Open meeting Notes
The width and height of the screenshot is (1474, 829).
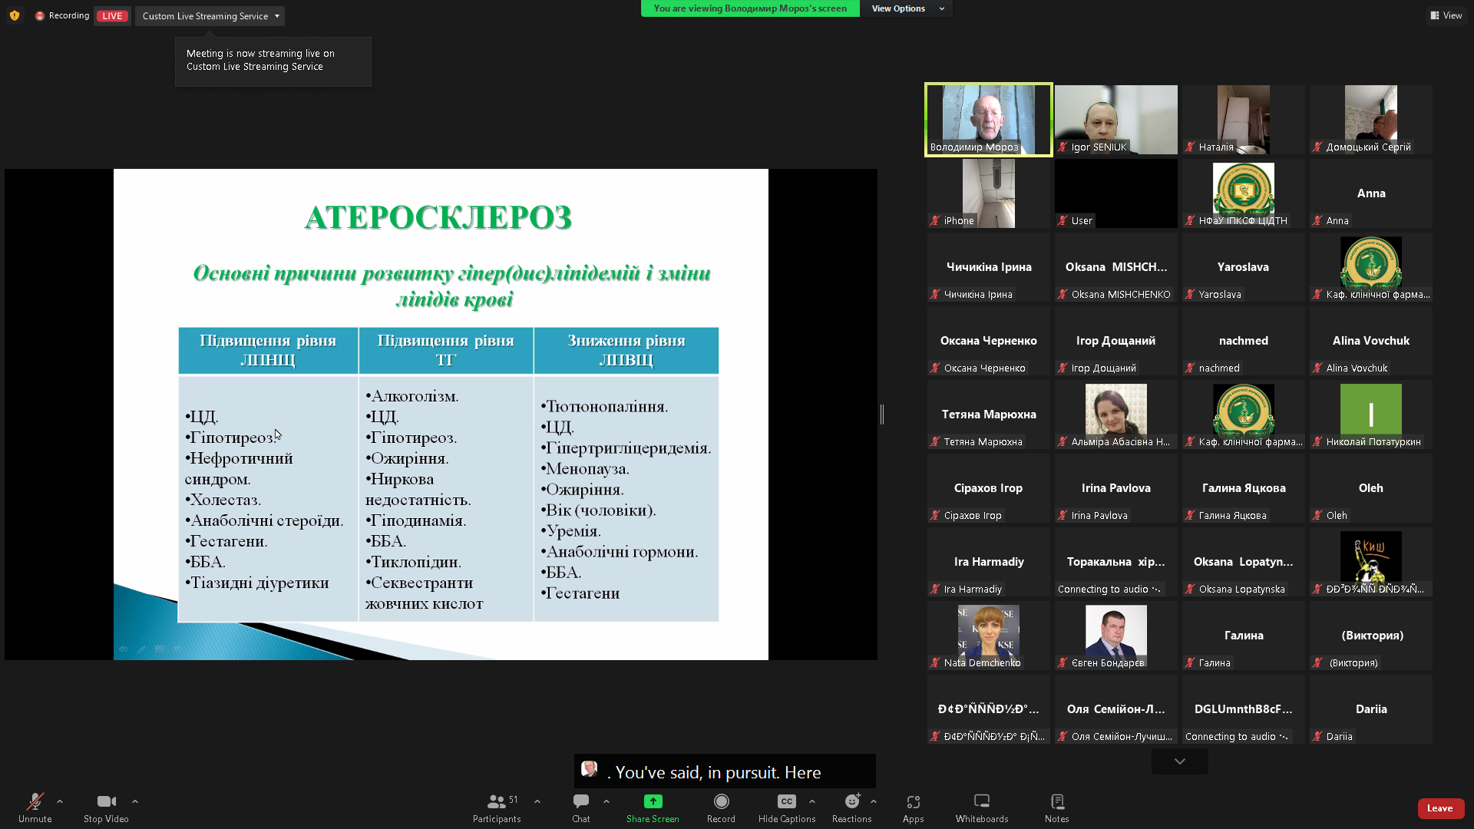pos(1057,808)
